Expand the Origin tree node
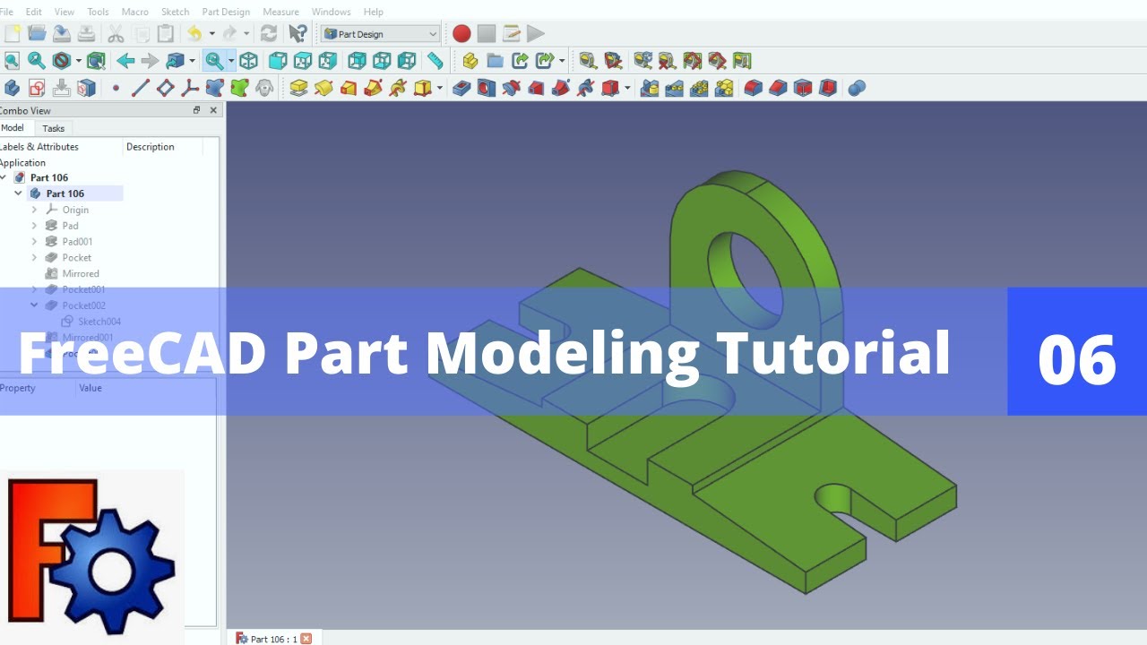This screenshot has width=1147, height=645. click(x=34, y=210)
